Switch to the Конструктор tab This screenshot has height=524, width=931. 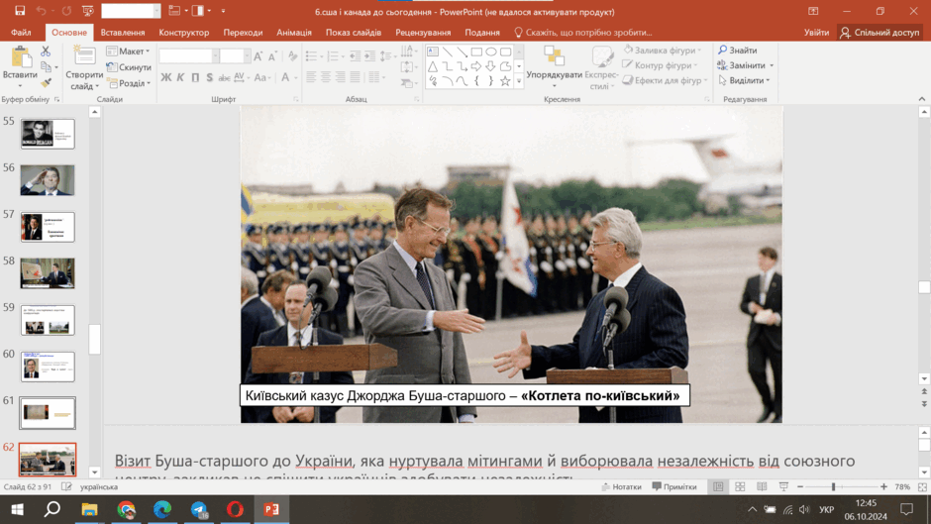pyautogui.click(x=184, y=33)
